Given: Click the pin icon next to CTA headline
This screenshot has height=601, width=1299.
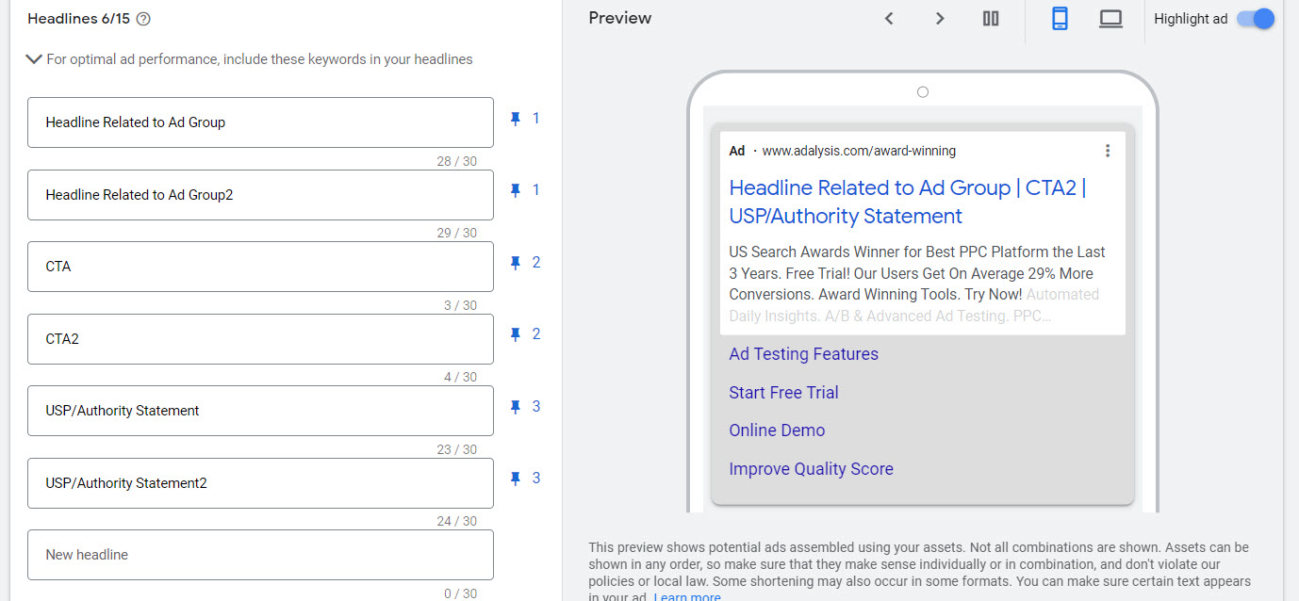Looking at the screenshot, I should (x=516, y=263).
